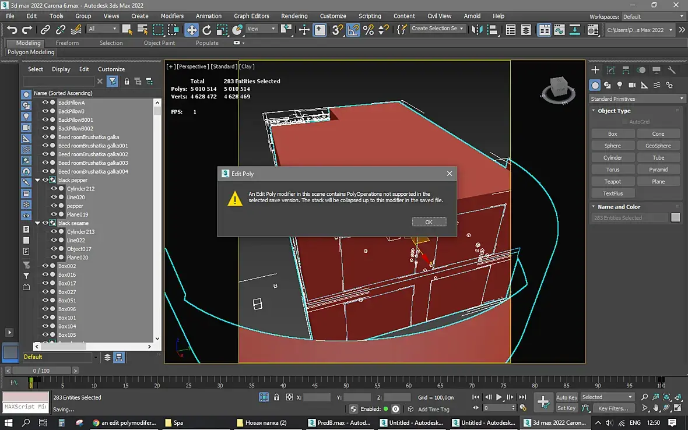
Task: Toggle the Auto Key animation mode
Action: (566, 397)
